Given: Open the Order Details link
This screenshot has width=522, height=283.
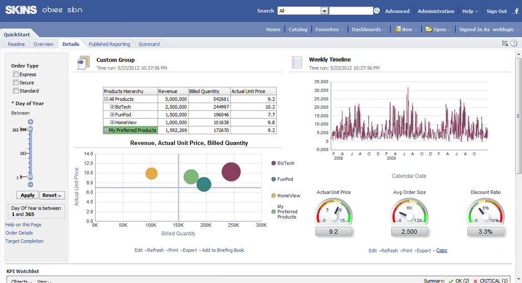Looking at the screenshot, I should (x=19, y=233).
